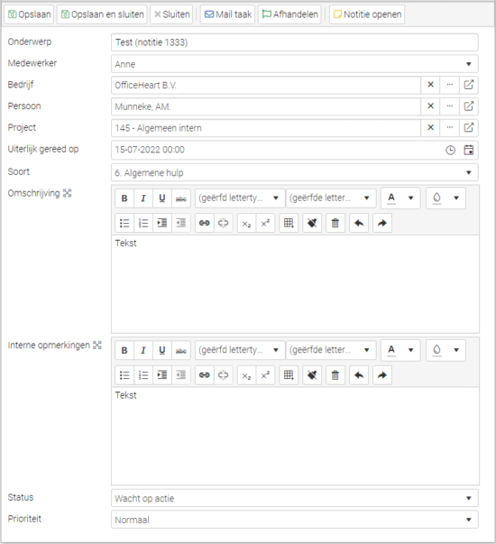The height and width of the screenshot is (544, 496).
Task: Click the Afhandelen button
Action: (x=289, y=14)
